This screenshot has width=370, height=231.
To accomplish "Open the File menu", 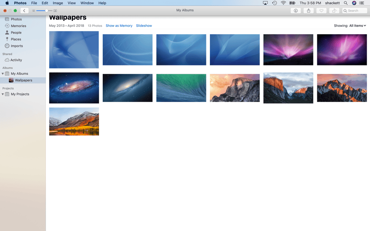I will (x=34, y=3).
